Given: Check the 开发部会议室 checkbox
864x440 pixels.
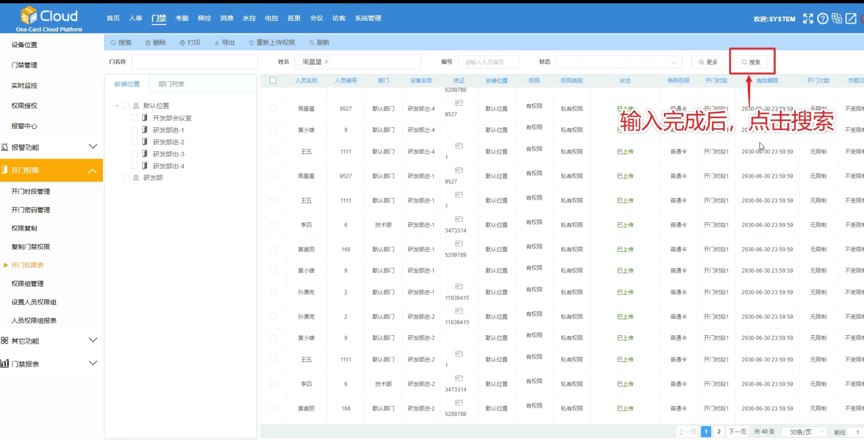Looking at the screenshot, I should pos(134,118).
